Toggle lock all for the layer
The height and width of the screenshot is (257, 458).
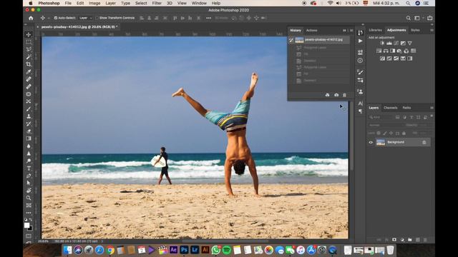[404, 133]
